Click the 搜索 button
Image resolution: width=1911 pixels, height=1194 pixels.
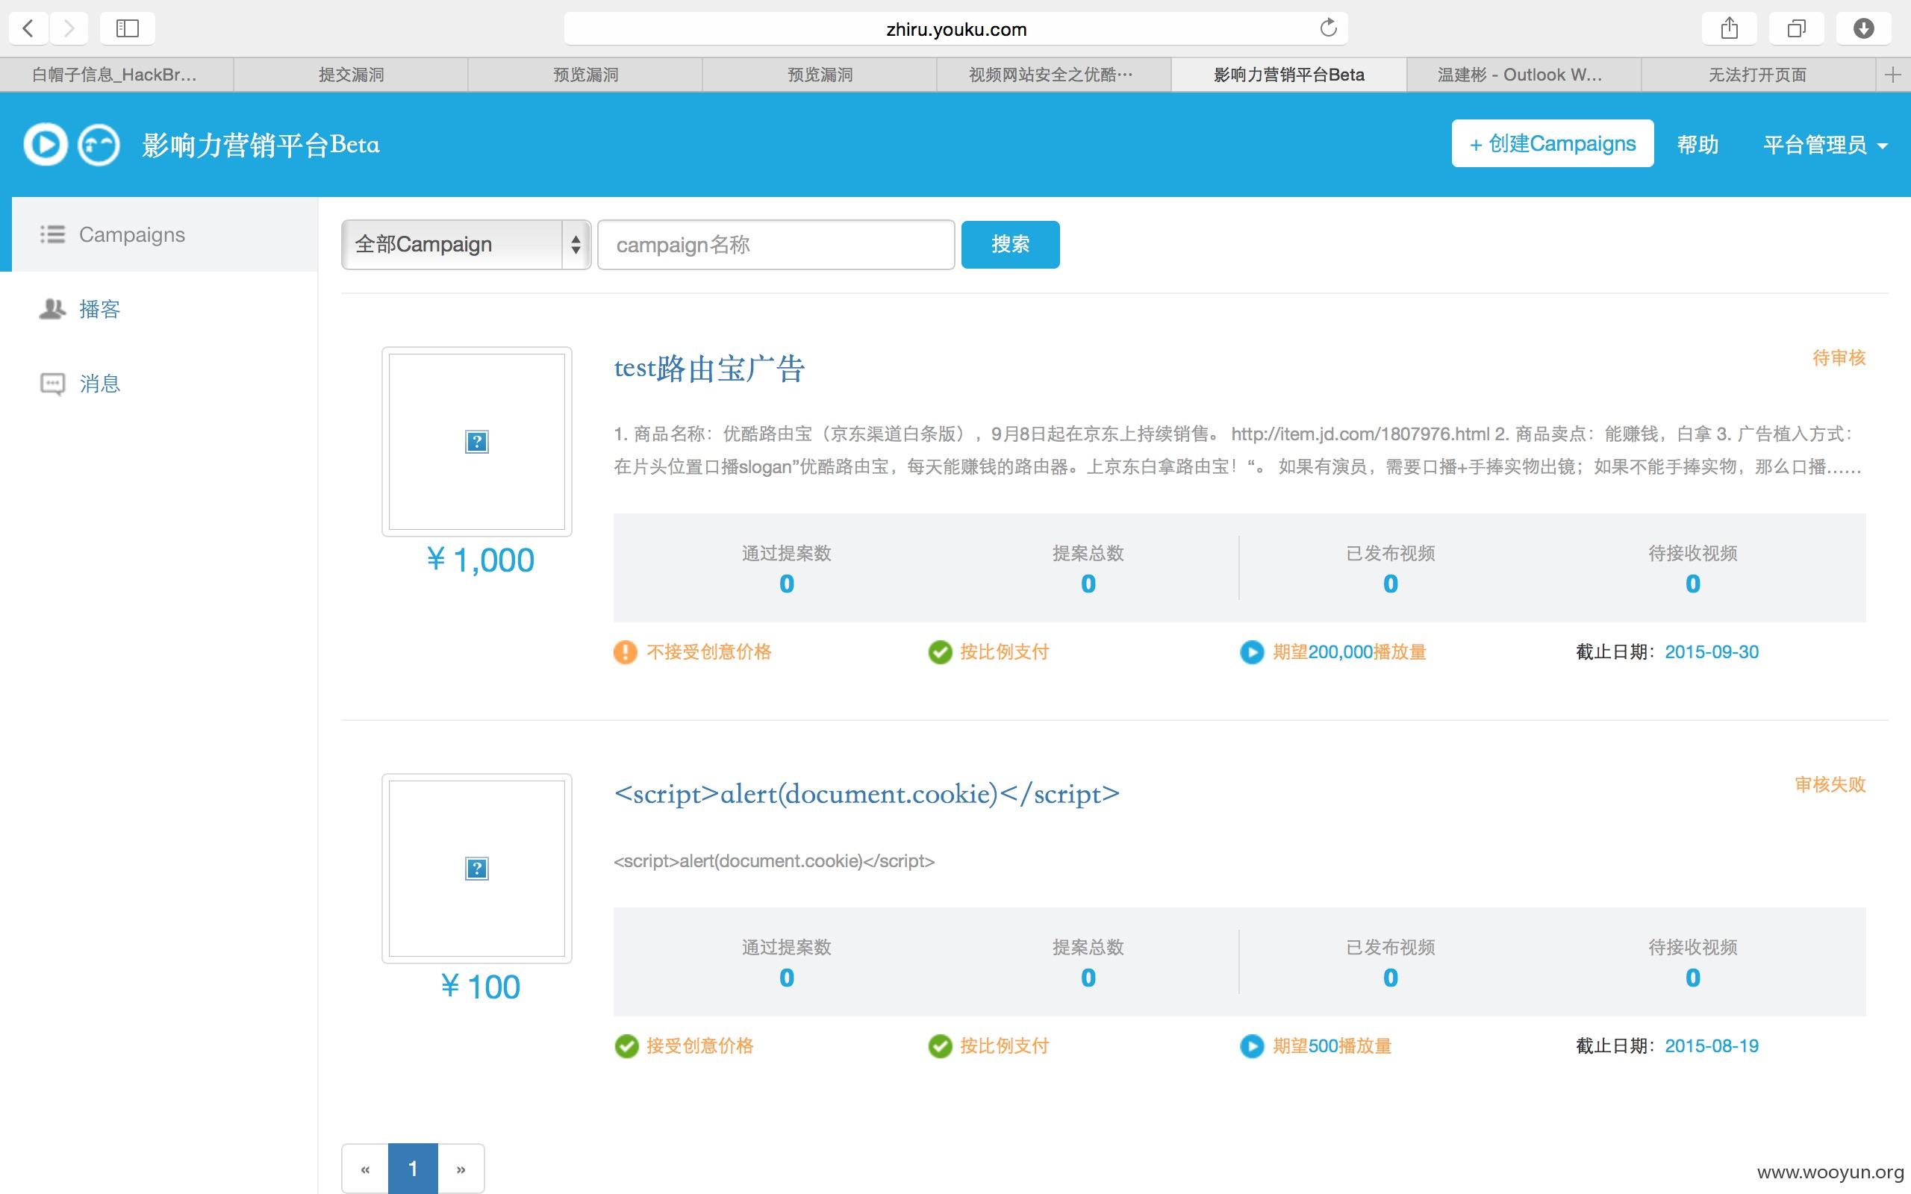pos(1010,245)
